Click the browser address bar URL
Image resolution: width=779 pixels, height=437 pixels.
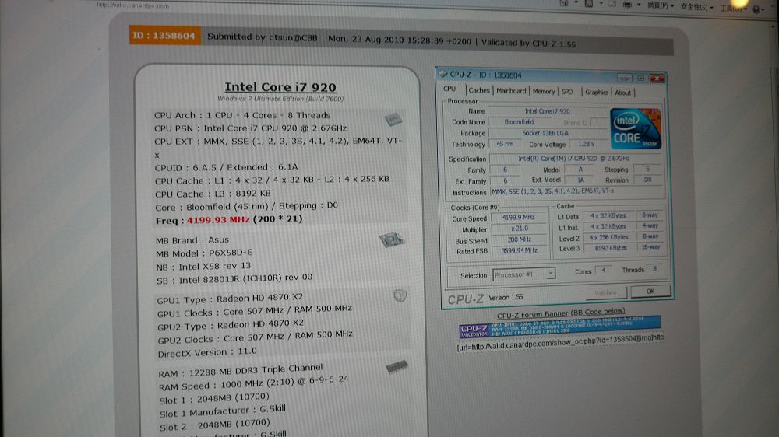(x=133, y=5)
